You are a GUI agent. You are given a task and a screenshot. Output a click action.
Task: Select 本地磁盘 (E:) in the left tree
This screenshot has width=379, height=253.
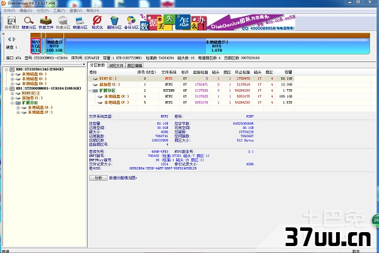click(x=40, y=108)
